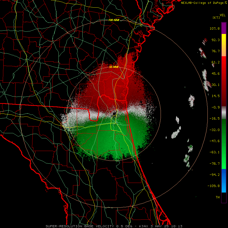Click the KJAX radar site center point

pyautogui.click(x=115, y=113)
